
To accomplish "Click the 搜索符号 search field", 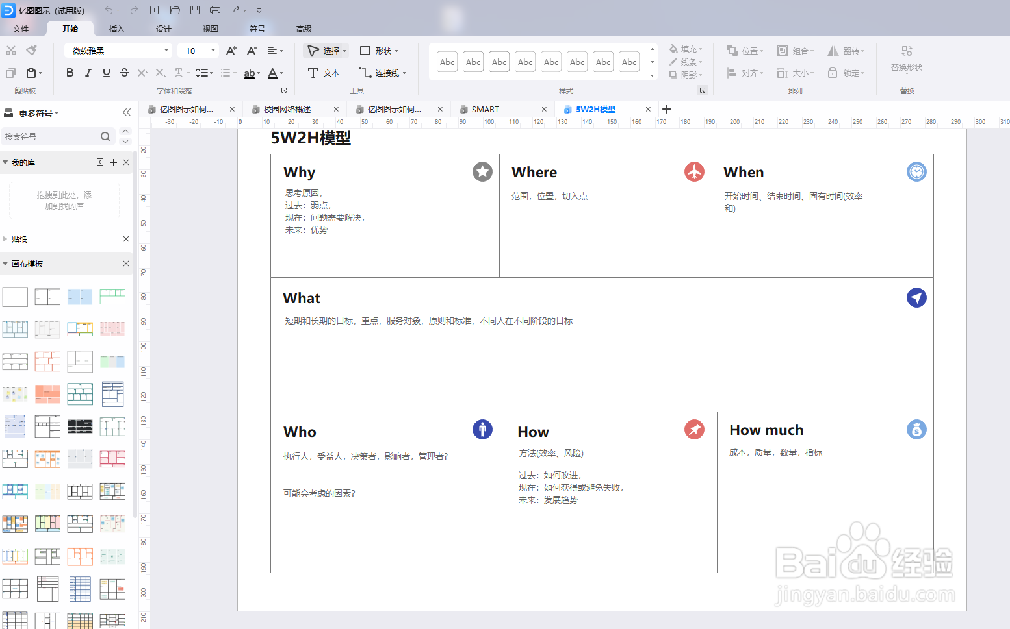I will 58,136.
